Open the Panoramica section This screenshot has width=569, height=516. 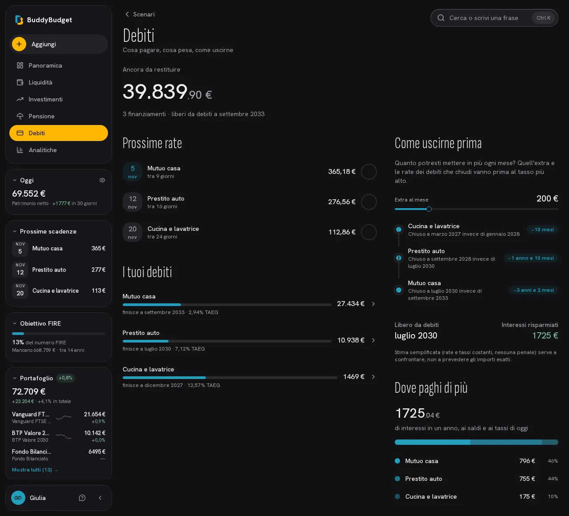pos(59,65)
